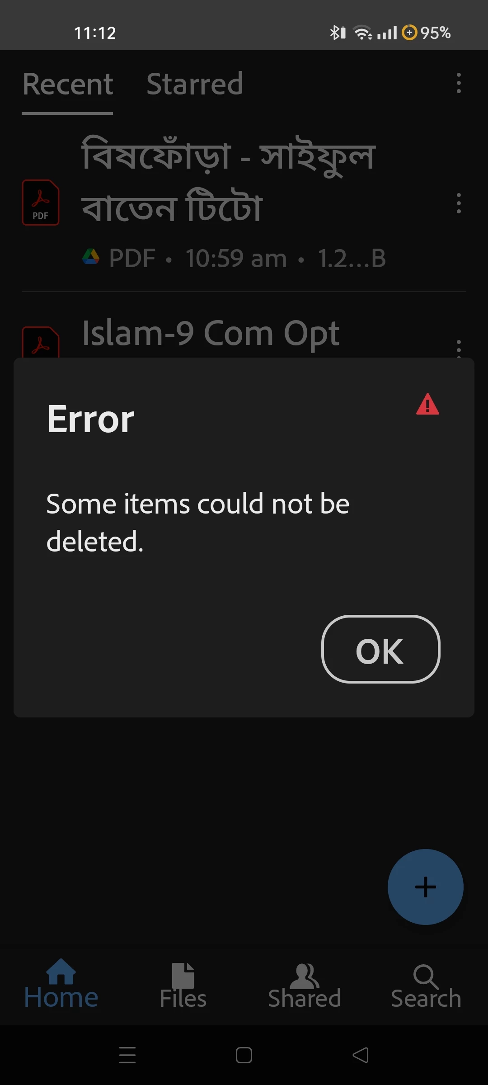Open Search in the bottom bar

(426, 986)
